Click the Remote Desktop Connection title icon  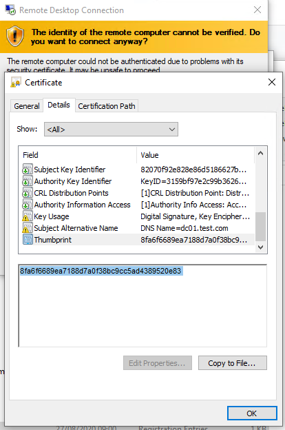[10, 10]
